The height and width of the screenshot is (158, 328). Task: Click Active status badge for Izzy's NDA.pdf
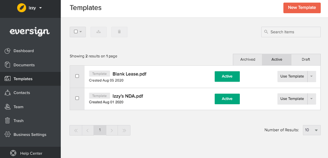click(x=227, y=99)
